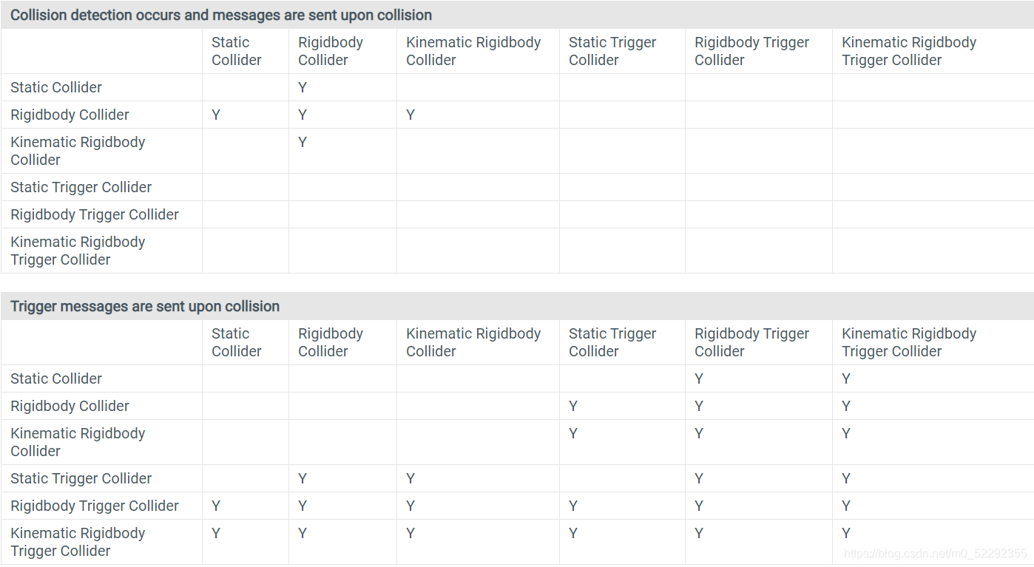Click 'Rigidbody Trigger Collider' row label in collision detection table
The height and width of the screenshot is (567, 1034).
[x=95, y=214]
